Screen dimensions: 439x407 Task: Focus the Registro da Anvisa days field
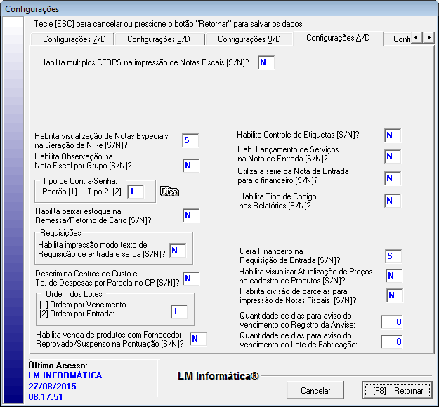[391, 322]
